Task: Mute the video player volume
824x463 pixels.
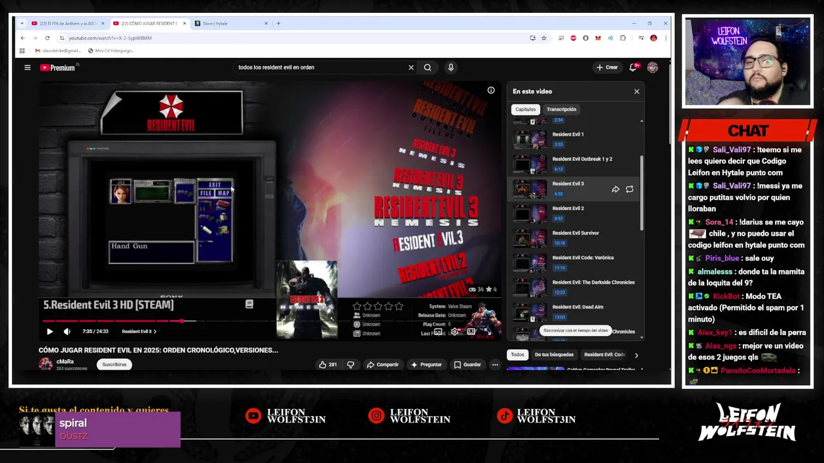Action: pos(67,332)
